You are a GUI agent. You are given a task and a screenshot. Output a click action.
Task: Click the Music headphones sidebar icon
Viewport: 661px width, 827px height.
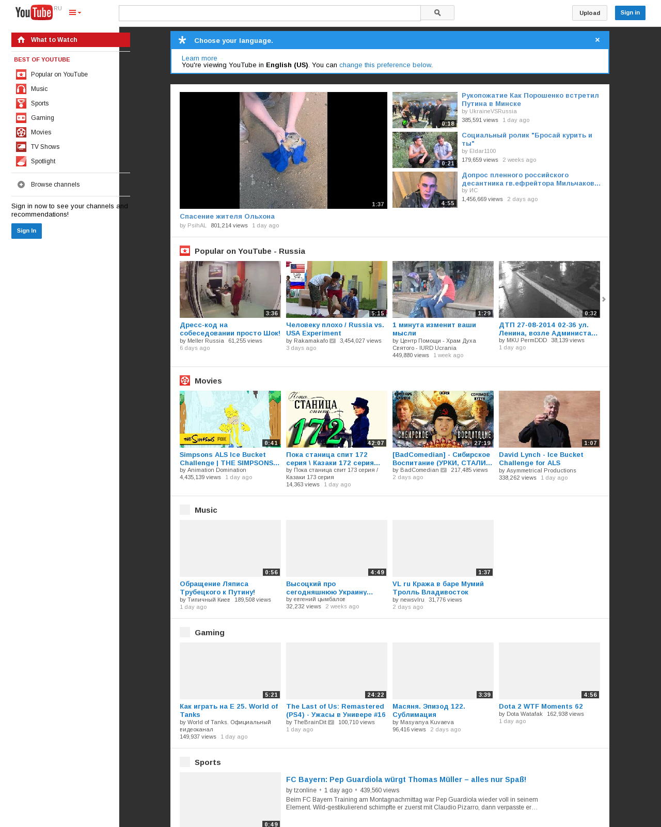(x=21, y=89)
